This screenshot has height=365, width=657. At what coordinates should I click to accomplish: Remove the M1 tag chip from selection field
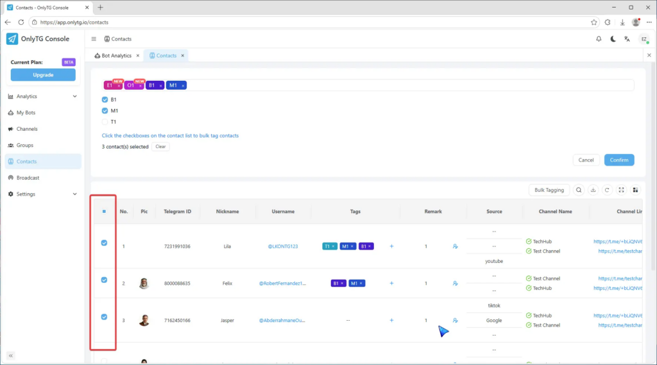pyautogui.click(x=183, y=85)
